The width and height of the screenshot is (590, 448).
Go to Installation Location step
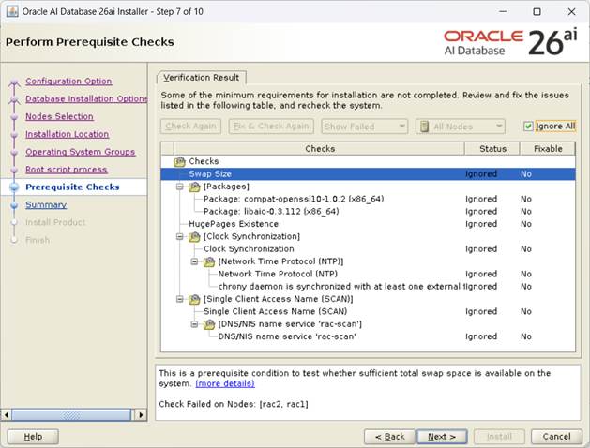[x=67, y=134]
